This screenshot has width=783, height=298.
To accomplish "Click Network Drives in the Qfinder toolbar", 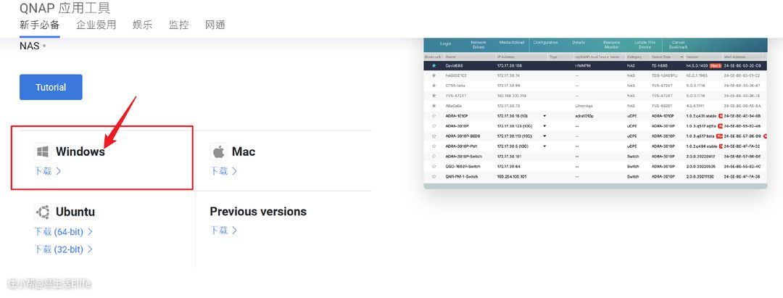I will pyautogui.click(x=478, y=44).
